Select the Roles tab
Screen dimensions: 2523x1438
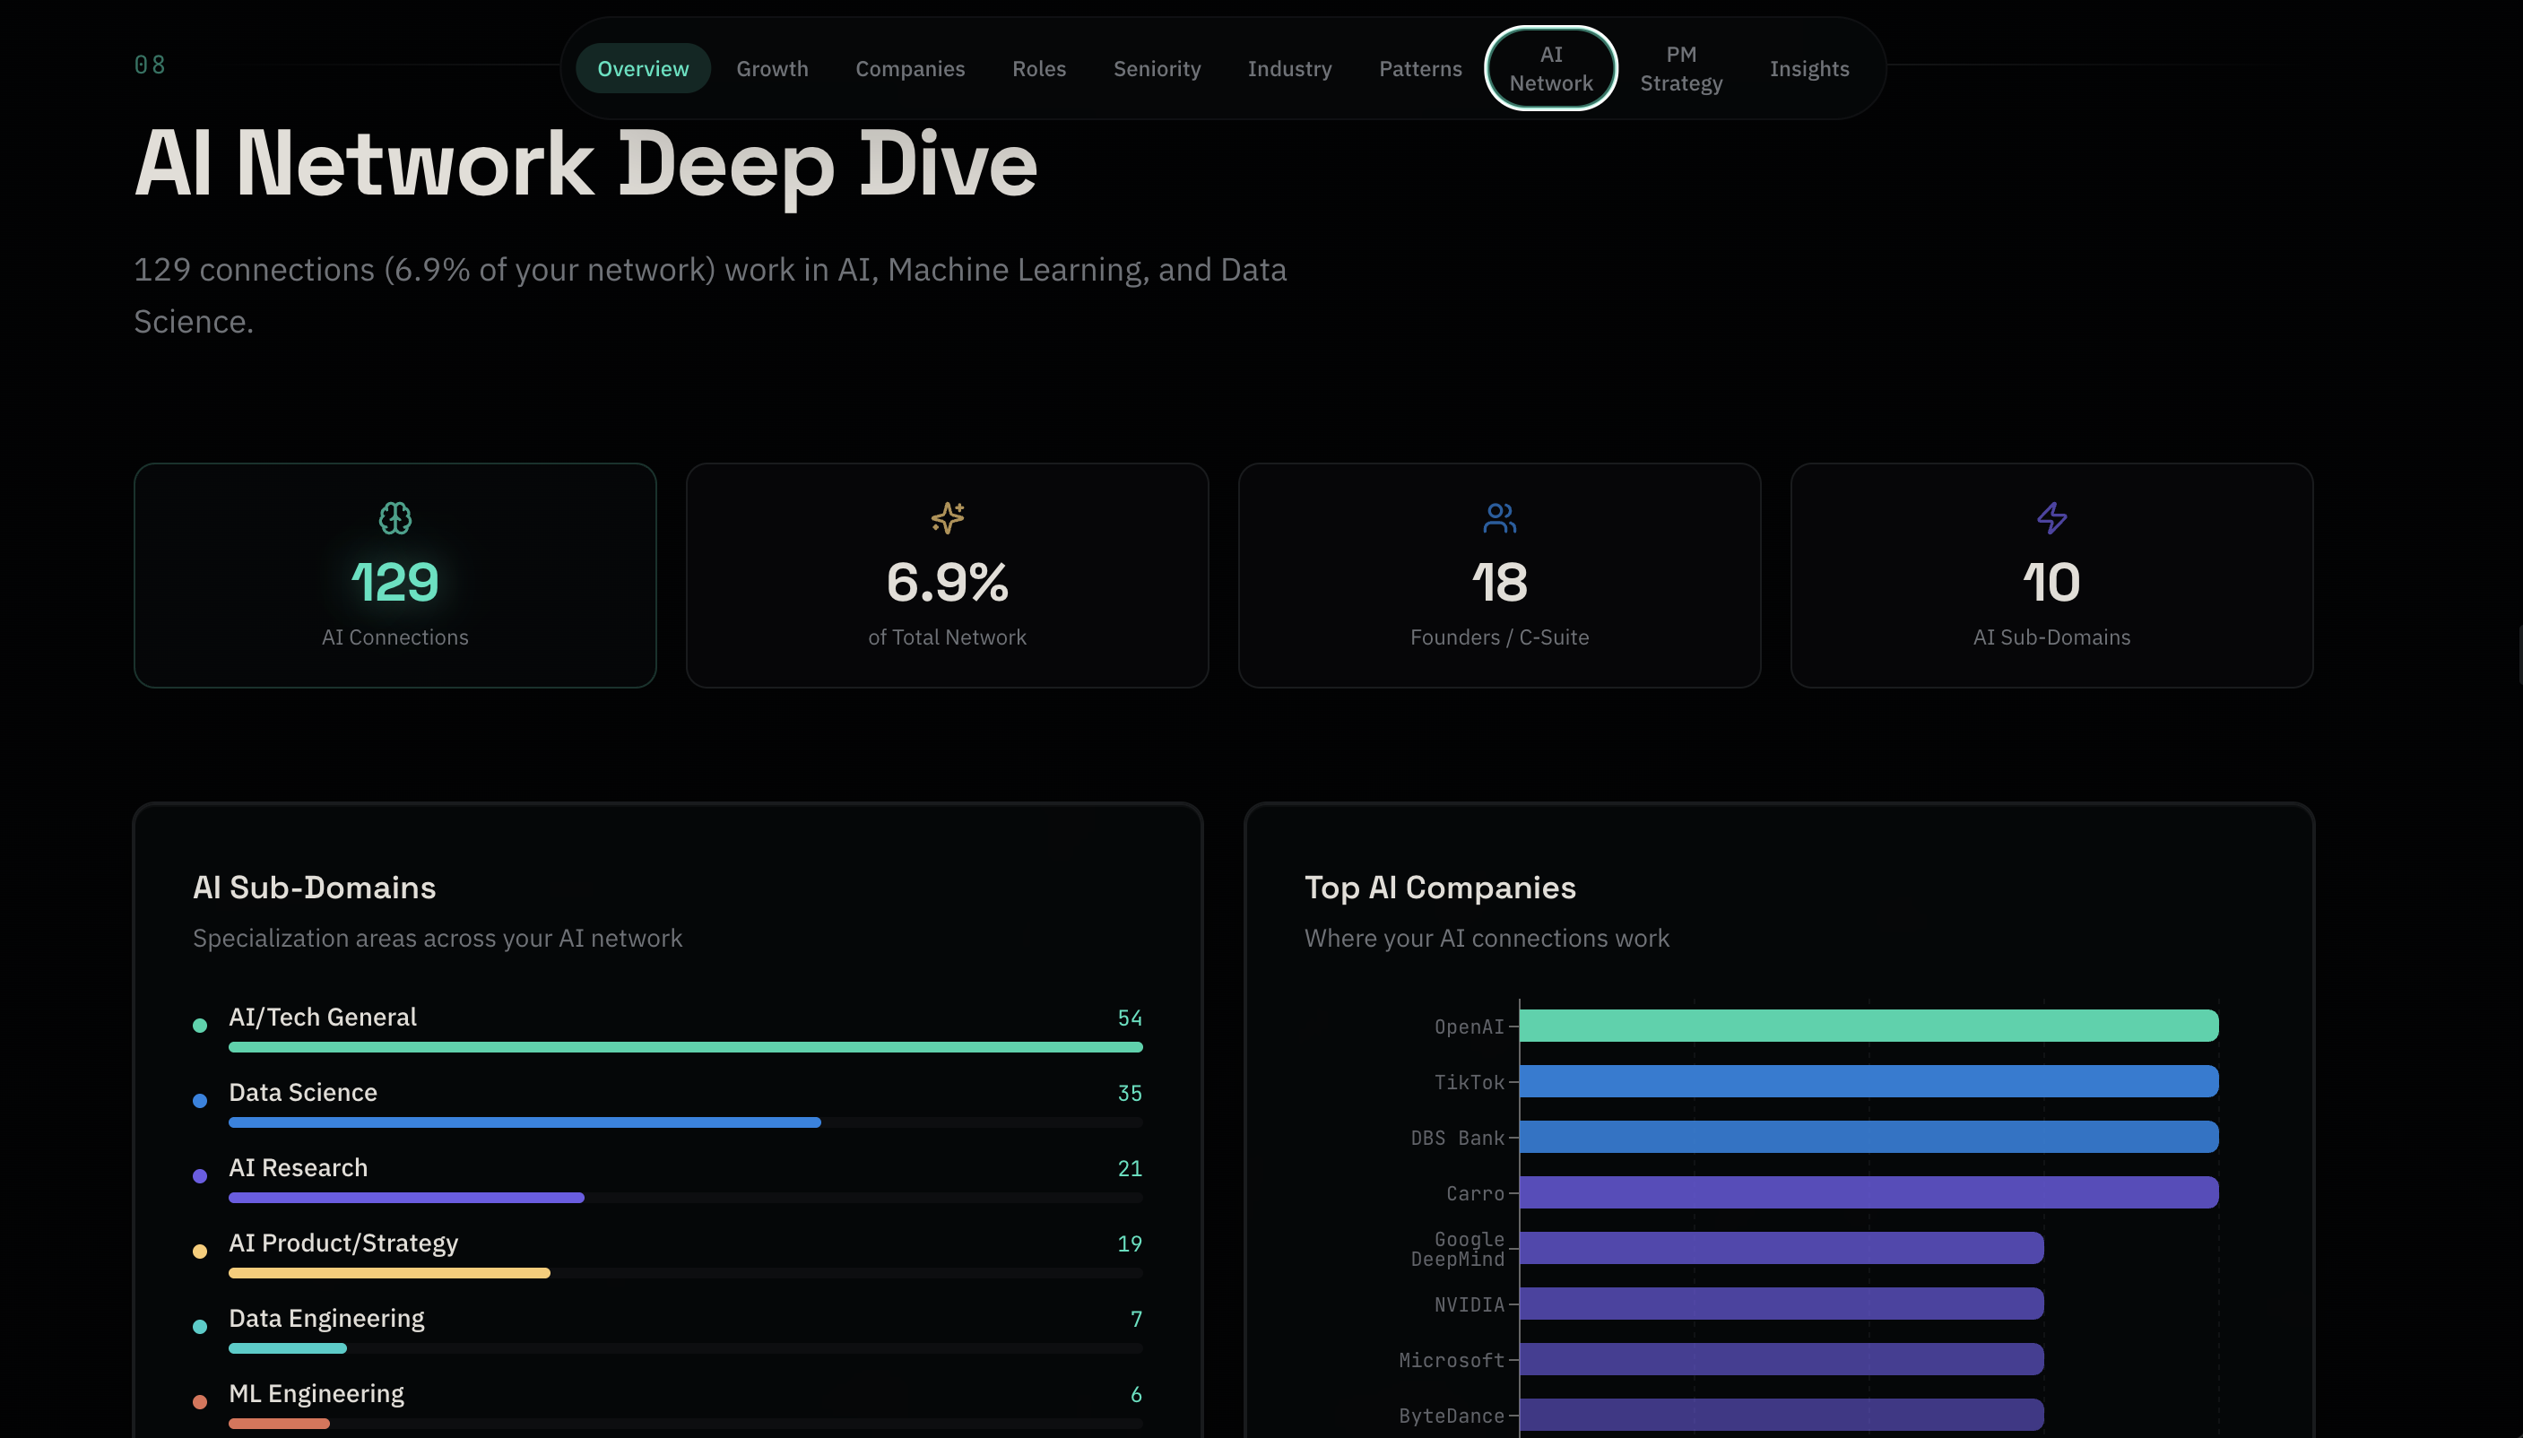pyautogui.click(x=1039, y=68)
